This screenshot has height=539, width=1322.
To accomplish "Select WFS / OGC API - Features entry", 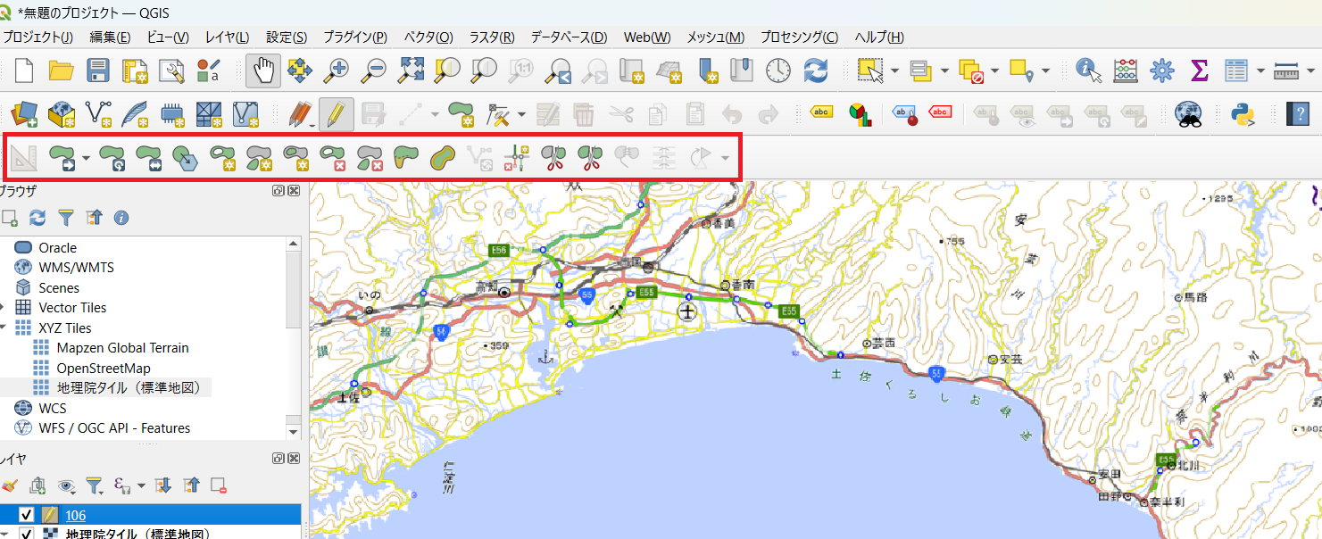I will click(114, 428).
